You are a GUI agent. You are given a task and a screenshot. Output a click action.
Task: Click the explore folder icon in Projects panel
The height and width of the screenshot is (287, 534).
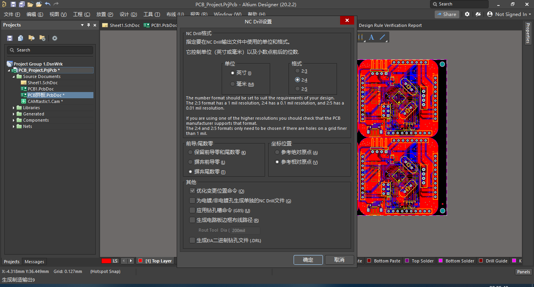coord(31,38)
